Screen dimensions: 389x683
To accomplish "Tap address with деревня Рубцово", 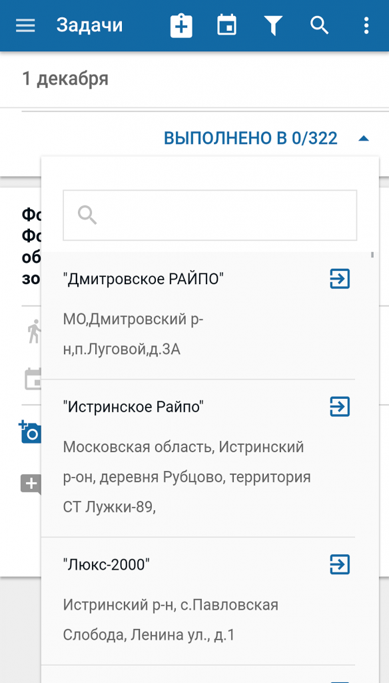I will [x=187, y=477].
